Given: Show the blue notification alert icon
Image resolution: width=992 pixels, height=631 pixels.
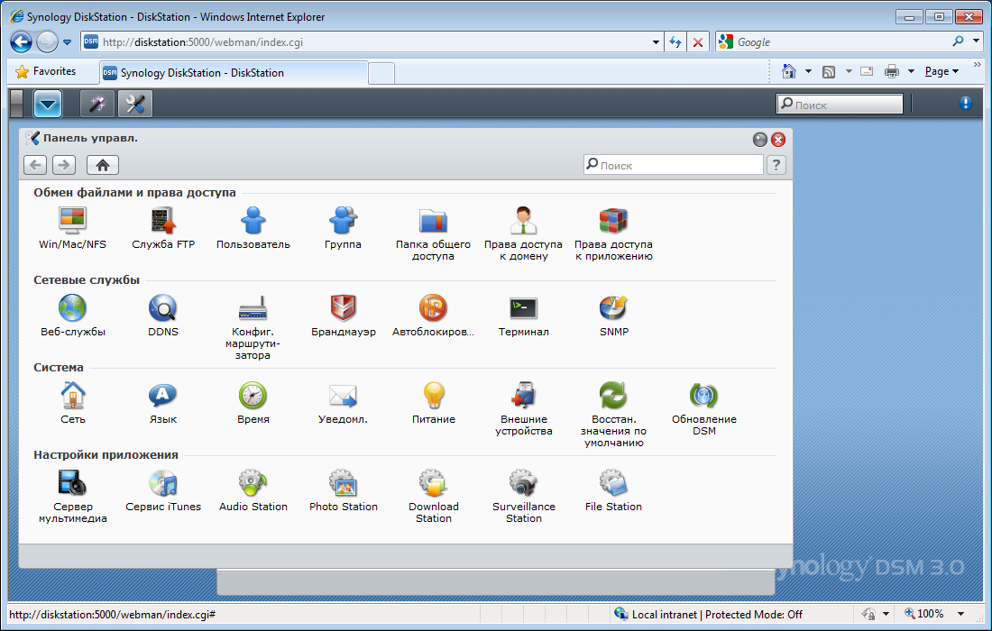Looking at the screenshot, I should pyautogui.click(x=966, y=104).
